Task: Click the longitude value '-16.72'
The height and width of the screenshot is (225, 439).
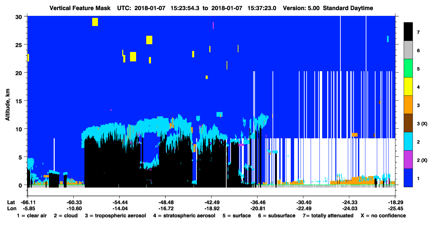Action: pyautogui.click(x=165, y=208)
